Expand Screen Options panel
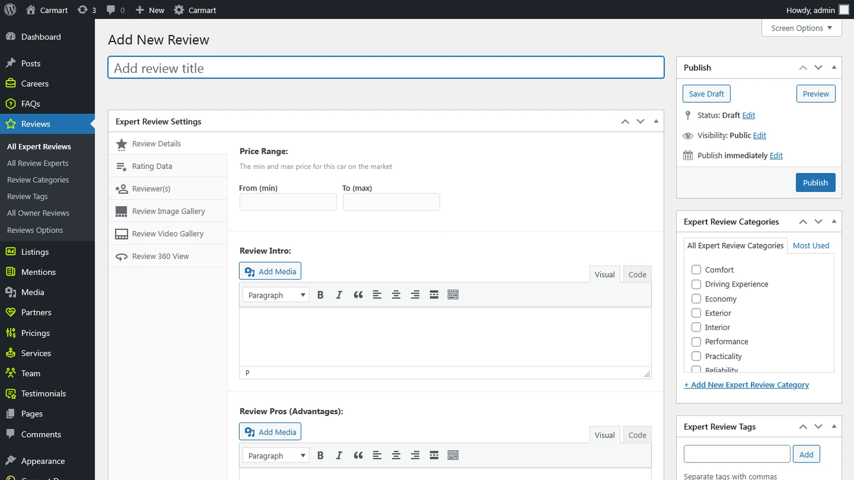 tap(802, 28)
